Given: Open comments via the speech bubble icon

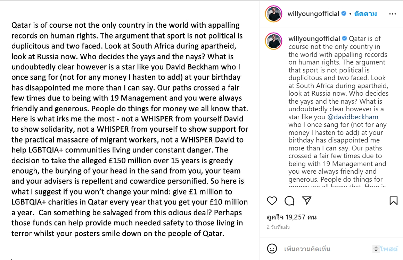Looking at the screenshot, I should pyautogui.click(x=289, y=201).
